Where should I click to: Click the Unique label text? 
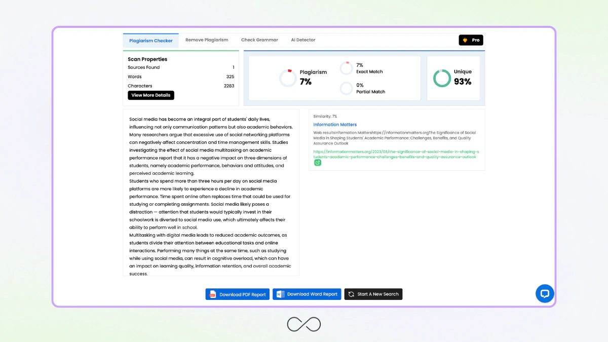(x=463, y=72)
